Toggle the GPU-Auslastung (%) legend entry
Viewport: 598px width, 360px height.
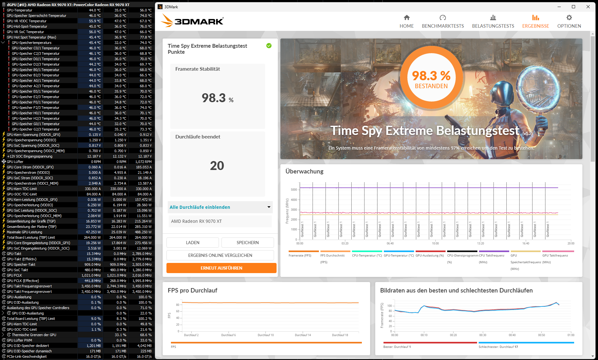430,254
